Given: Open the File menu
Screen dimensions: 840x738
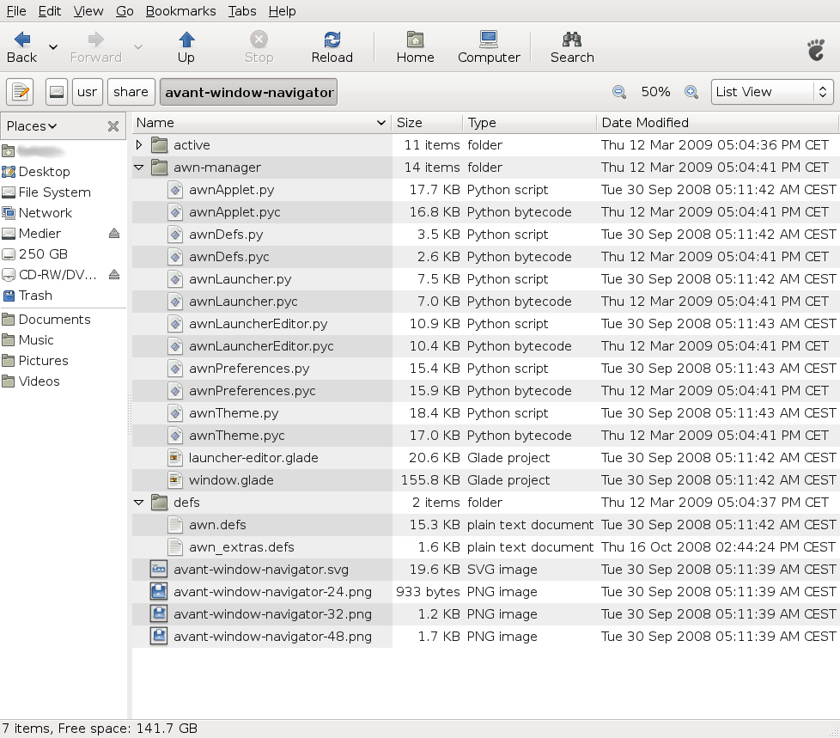Looking at the screenshot, I should [x=16, y=10].
